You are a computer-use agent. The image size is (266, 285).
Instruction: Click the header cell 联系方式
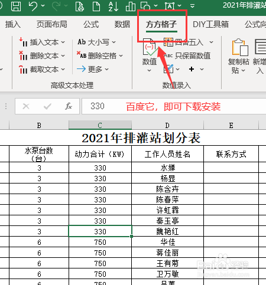coord(231,154)
